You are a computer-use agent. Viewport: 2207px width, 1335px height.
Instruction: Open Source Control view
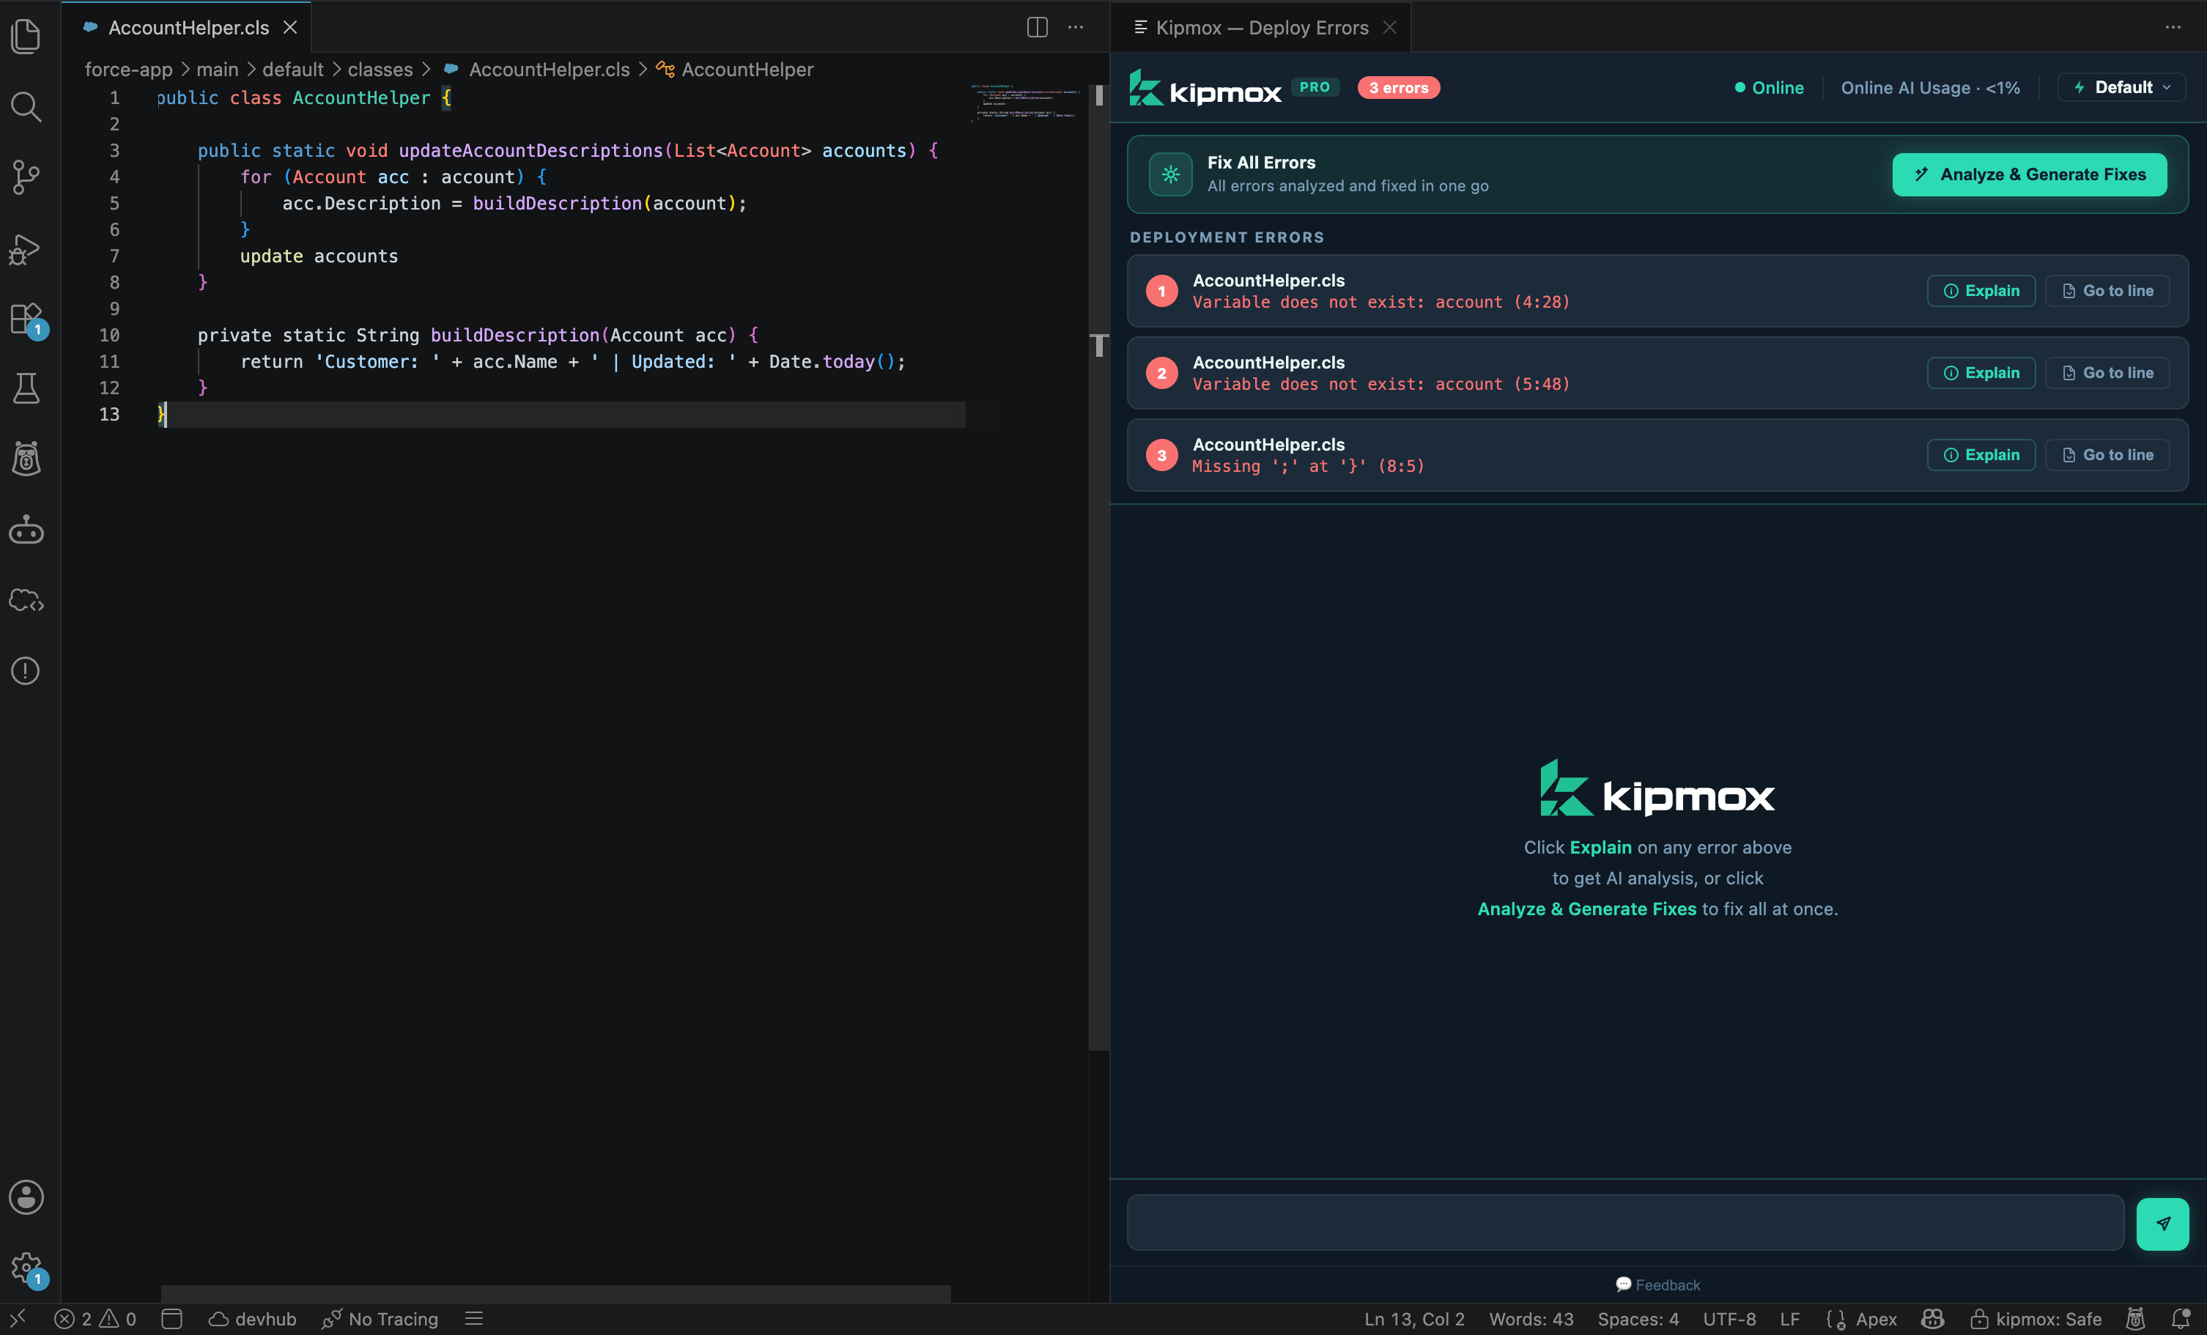pos(26,177)
